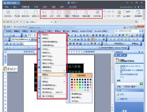This screenshot has height=112, width=147.
Task: Pick black swatch in background palette
Action: (x=72, y=80)
